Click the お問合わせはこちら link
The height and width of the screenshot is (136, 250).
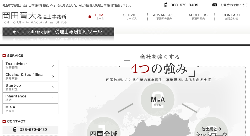(x=234, y=5)
